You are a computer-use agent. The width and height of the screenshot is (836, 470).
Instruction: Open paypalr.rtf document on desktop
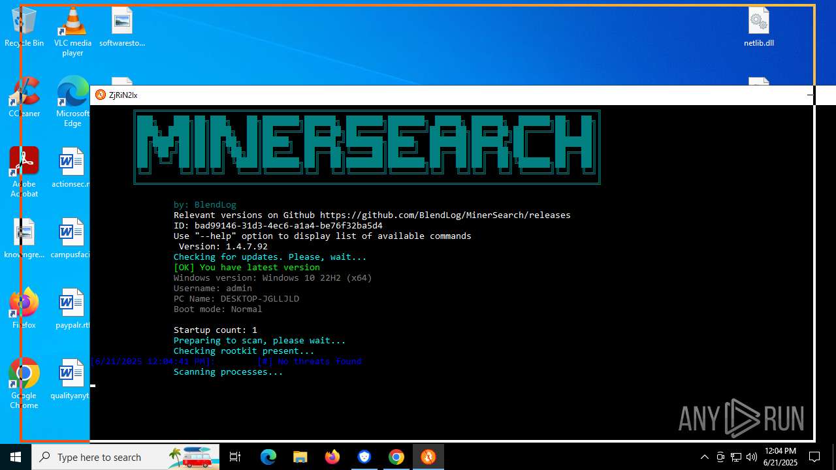pos(72,309)
